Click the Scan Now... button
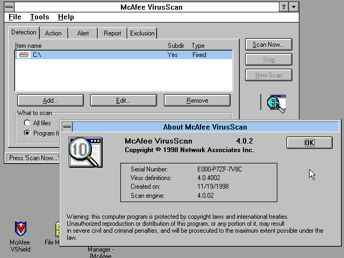This screenshot has height=258, width=344. (269, 45)
